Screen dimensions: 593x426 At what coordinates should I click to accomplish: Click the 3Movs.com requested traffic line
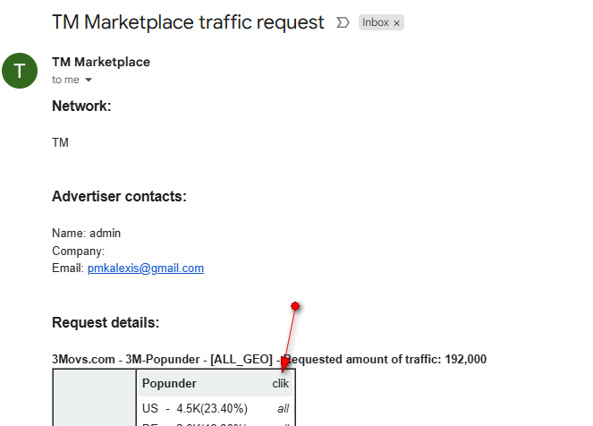point(268,359)
